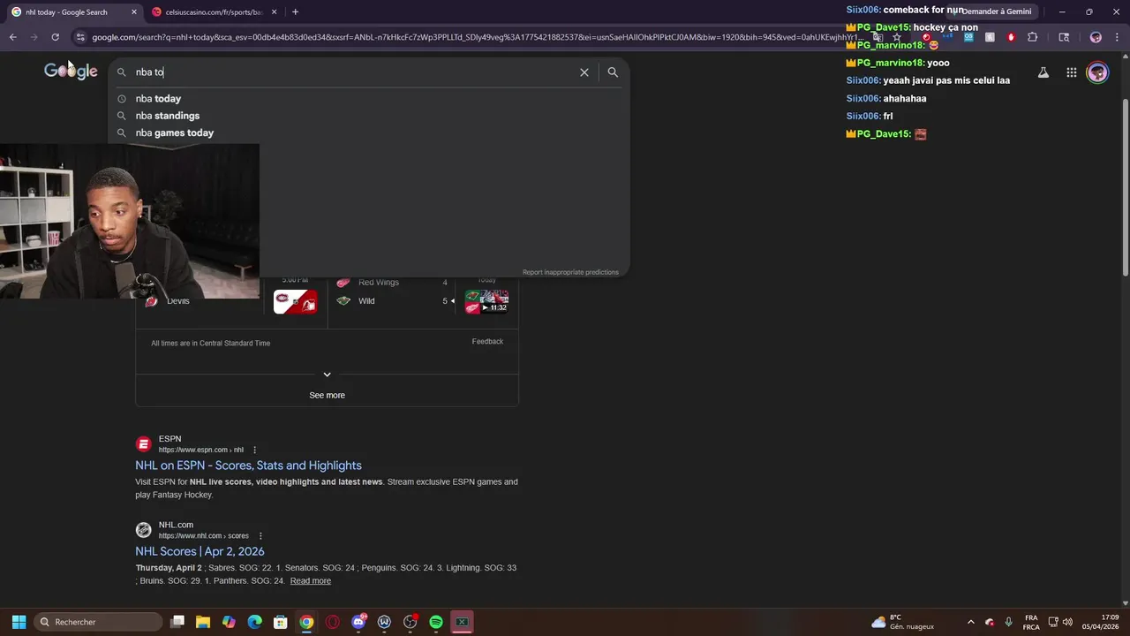Click the microphone icon in system tray
Screen dimensions: 1130x636
tap(1008, 622)
